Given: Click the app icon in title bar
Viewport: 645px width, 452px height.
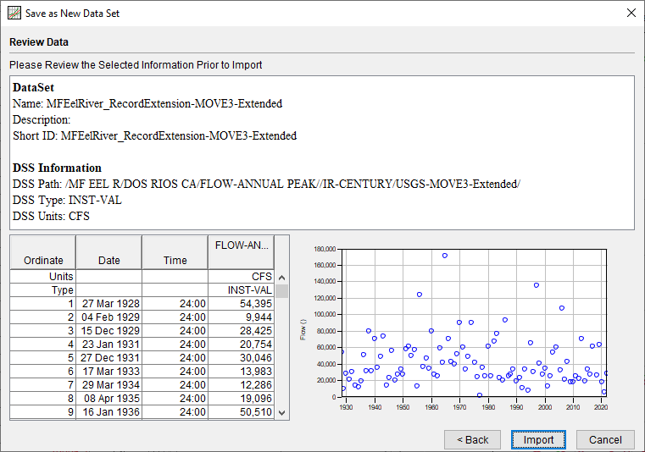Looking at the screenshot, I should [x=14, y=13].
